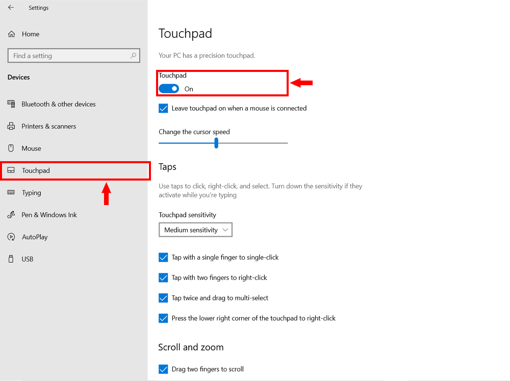The width and height of the screenshot is (510, 381).
Task: Click the Find a setting search box
Action: pos(69,56)
